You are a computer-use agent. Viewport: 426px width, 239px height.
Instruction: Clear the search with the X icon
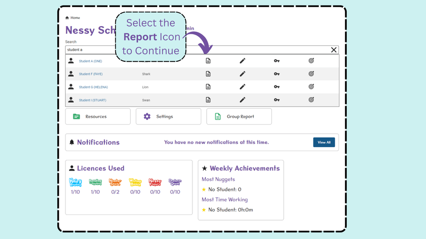pos(334,50)
